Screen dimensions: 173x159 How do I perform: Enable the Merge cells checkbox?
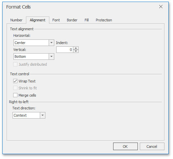(15, 95)
